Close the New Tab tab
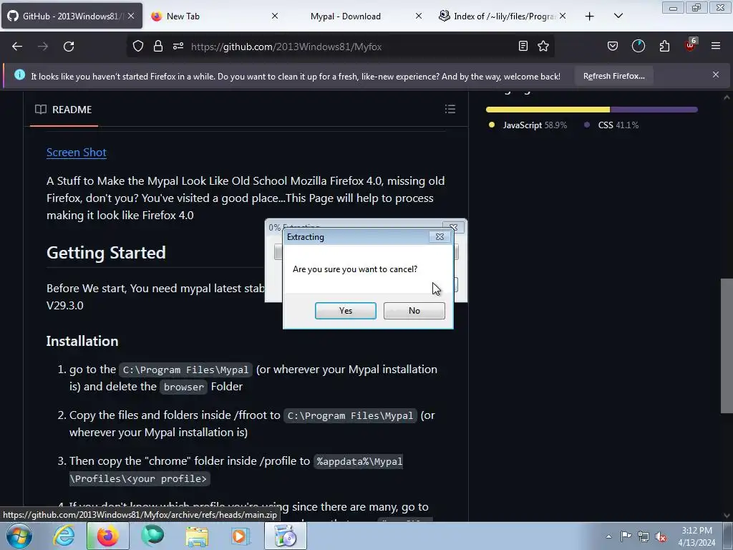 pos(275,16)
